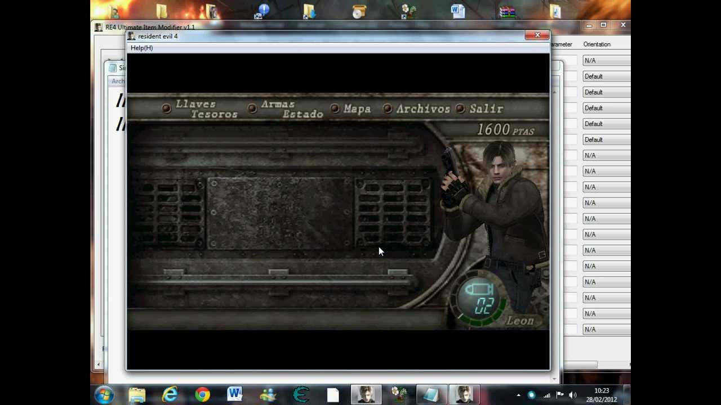Open Microsoft Word from the taskbar

[235, 394]
